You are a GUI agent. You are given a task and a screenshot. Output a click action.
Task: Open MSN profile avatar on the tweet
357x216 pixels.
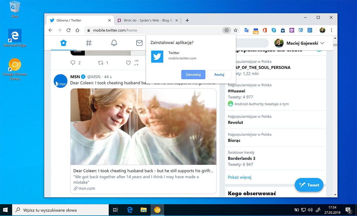(x=60, y=81)
